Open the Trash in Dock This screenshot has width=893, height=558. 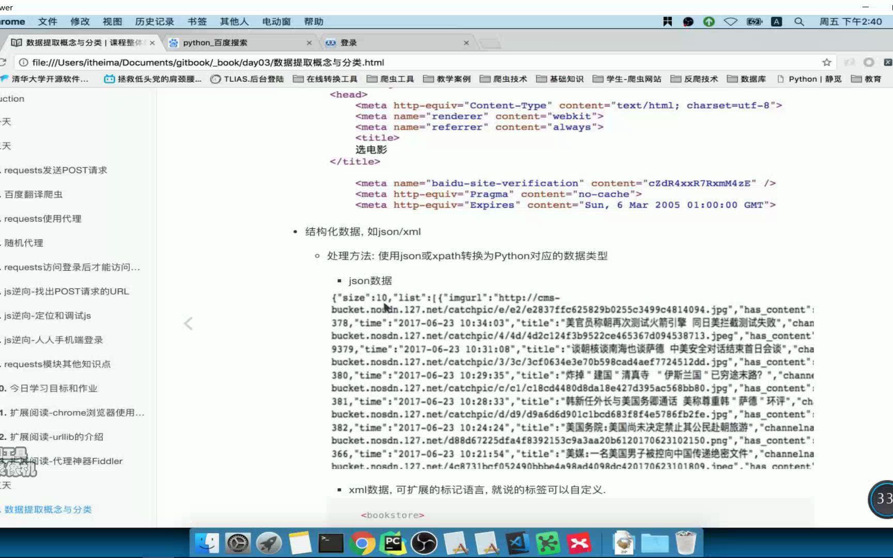pyautogui.click(x=686, y=543)
